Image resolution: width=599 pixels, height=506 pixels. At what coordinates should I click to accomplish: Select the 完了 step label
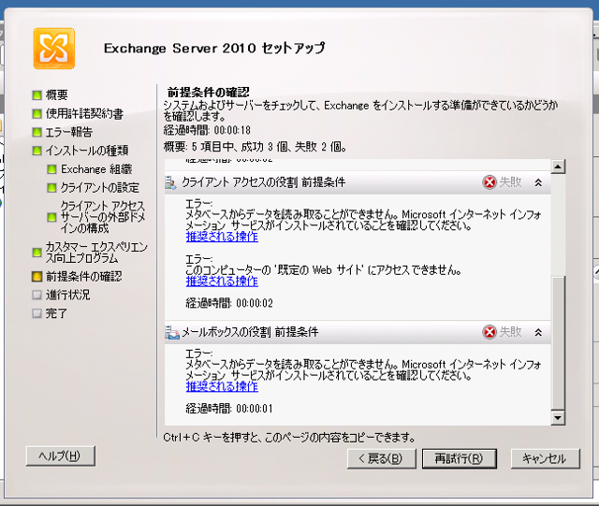pyautogui.click(x=56, y=313)
